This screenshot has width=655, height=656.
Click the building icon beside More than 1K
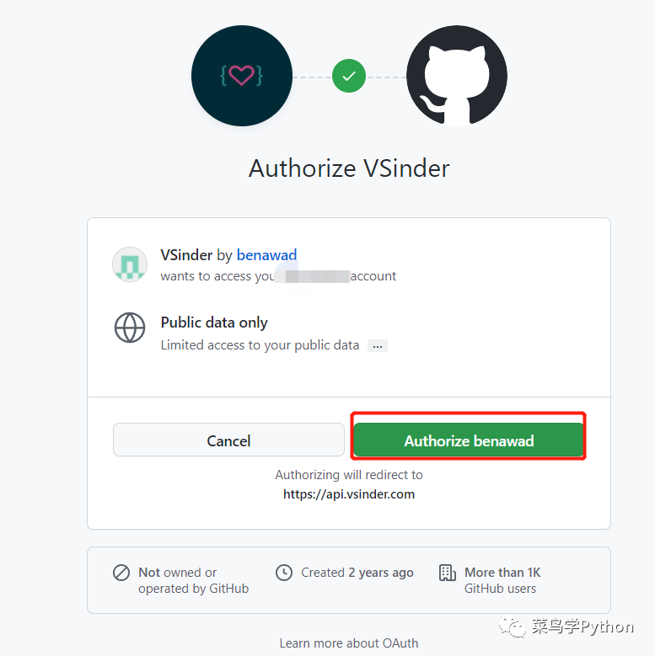[448, 573]
